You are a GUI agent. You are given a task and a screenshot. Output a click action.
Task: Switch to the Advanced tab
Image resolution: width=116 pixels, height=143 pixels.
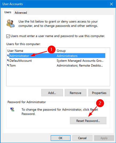tap(21, 13)
